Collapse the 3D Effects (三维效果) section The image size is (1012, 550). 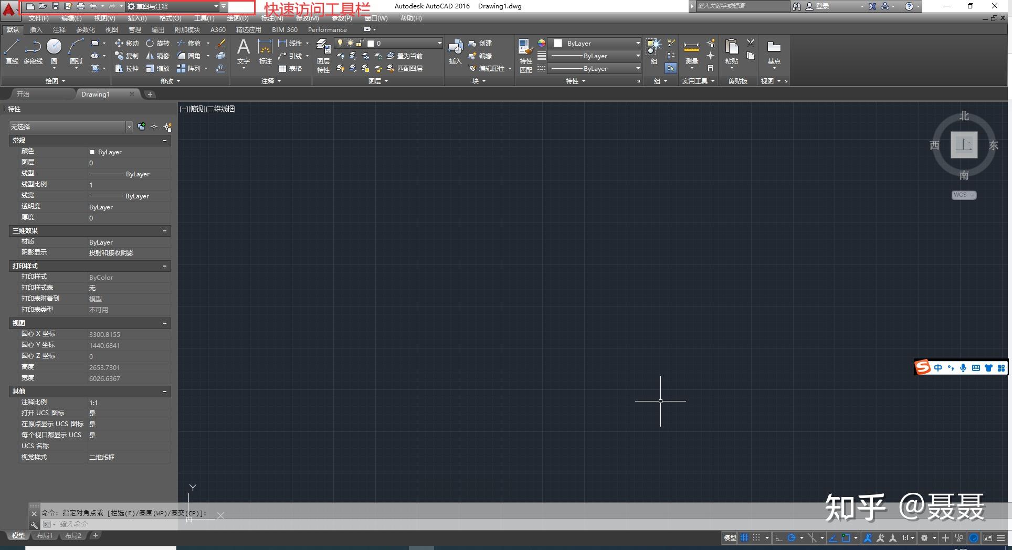tap(165, 231)
